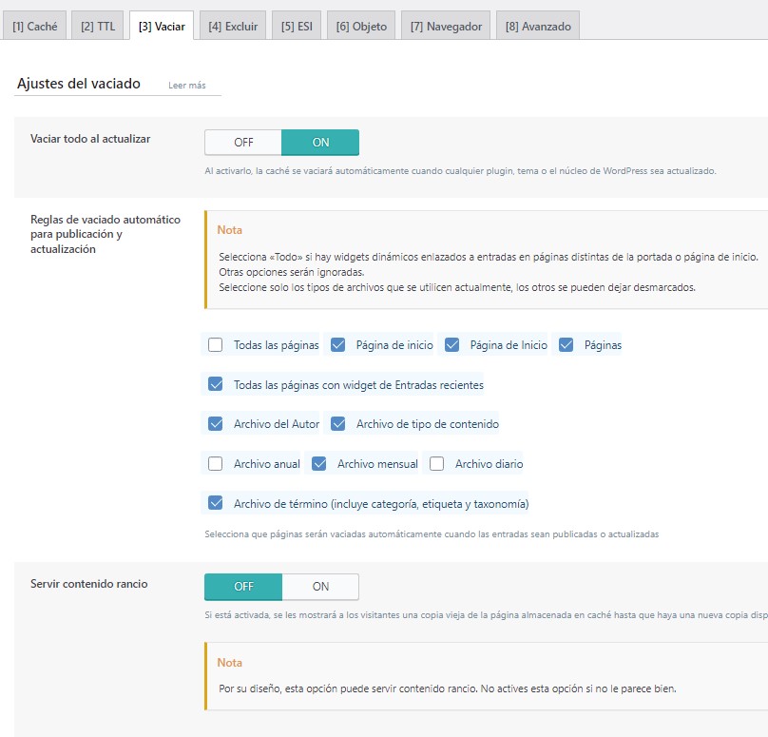Uncheck 'Todas las páginas con widget de Entradas recientes'

pyautogui.click(x=216, y=385)
